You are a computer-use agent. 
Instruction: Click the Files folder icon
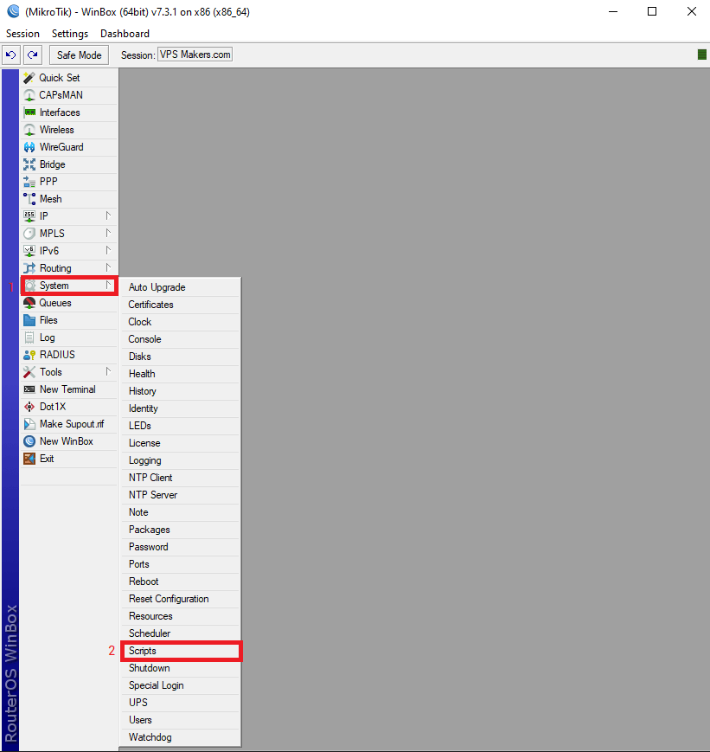[29, 320]
